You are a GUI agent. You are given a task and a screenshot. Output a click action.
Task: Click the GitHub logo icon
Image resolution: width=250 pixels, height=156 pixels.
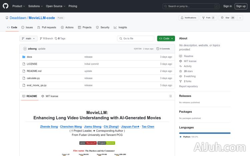(x=6, y=6)
